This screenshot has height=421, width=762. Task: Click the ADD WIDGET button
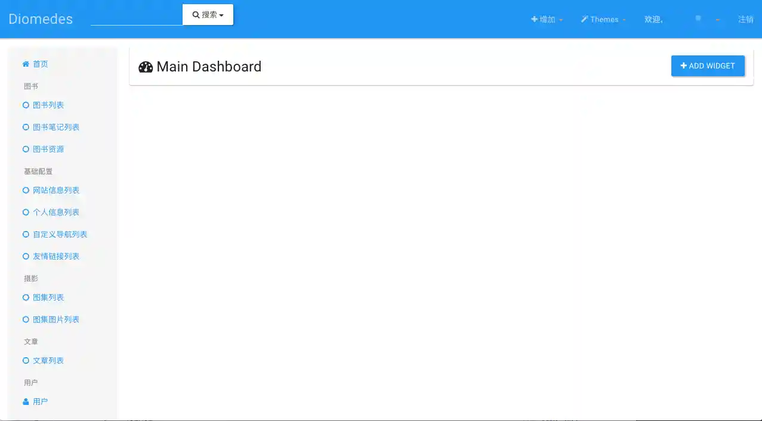point(708,66)
